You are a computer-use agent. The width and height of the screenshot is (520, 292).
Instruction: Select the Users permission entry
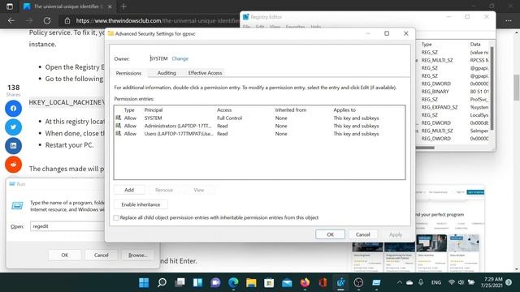(x=259, y=134)
